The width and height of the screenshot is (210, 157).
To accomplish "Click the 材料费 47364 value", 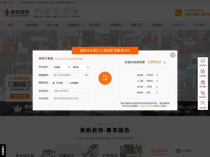I will pos(150,75).
